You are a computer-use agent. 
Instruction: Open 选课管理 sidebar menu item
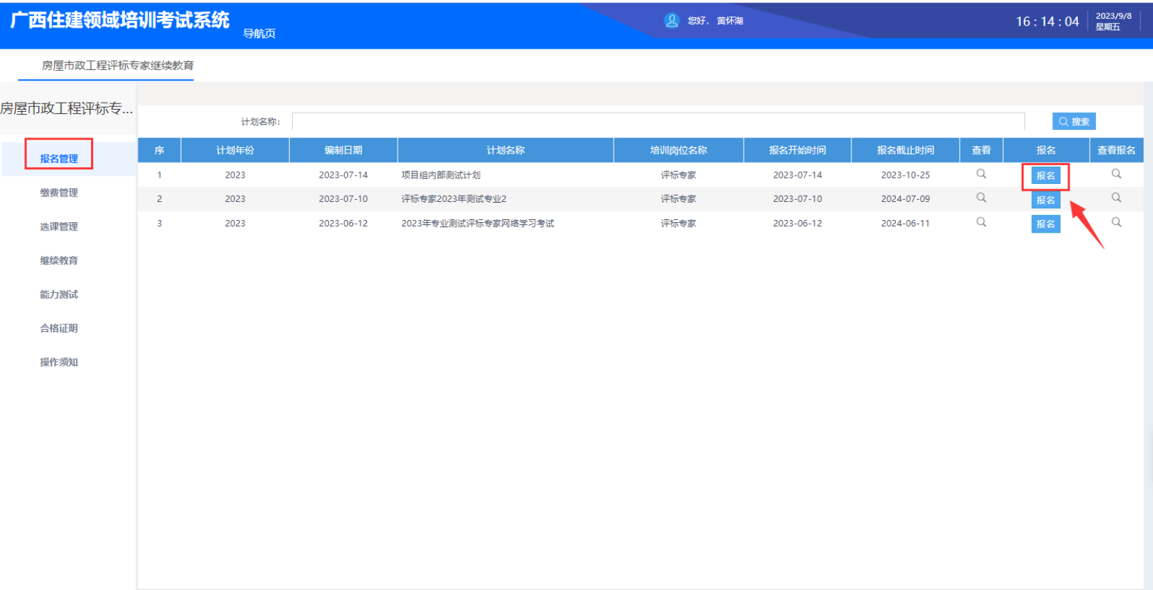pyautogui.click(x=59, y=226)
